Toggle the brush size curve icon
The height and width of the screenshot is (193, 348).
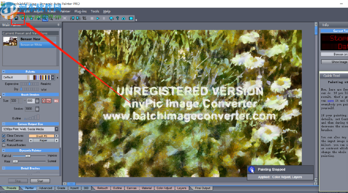49,101
